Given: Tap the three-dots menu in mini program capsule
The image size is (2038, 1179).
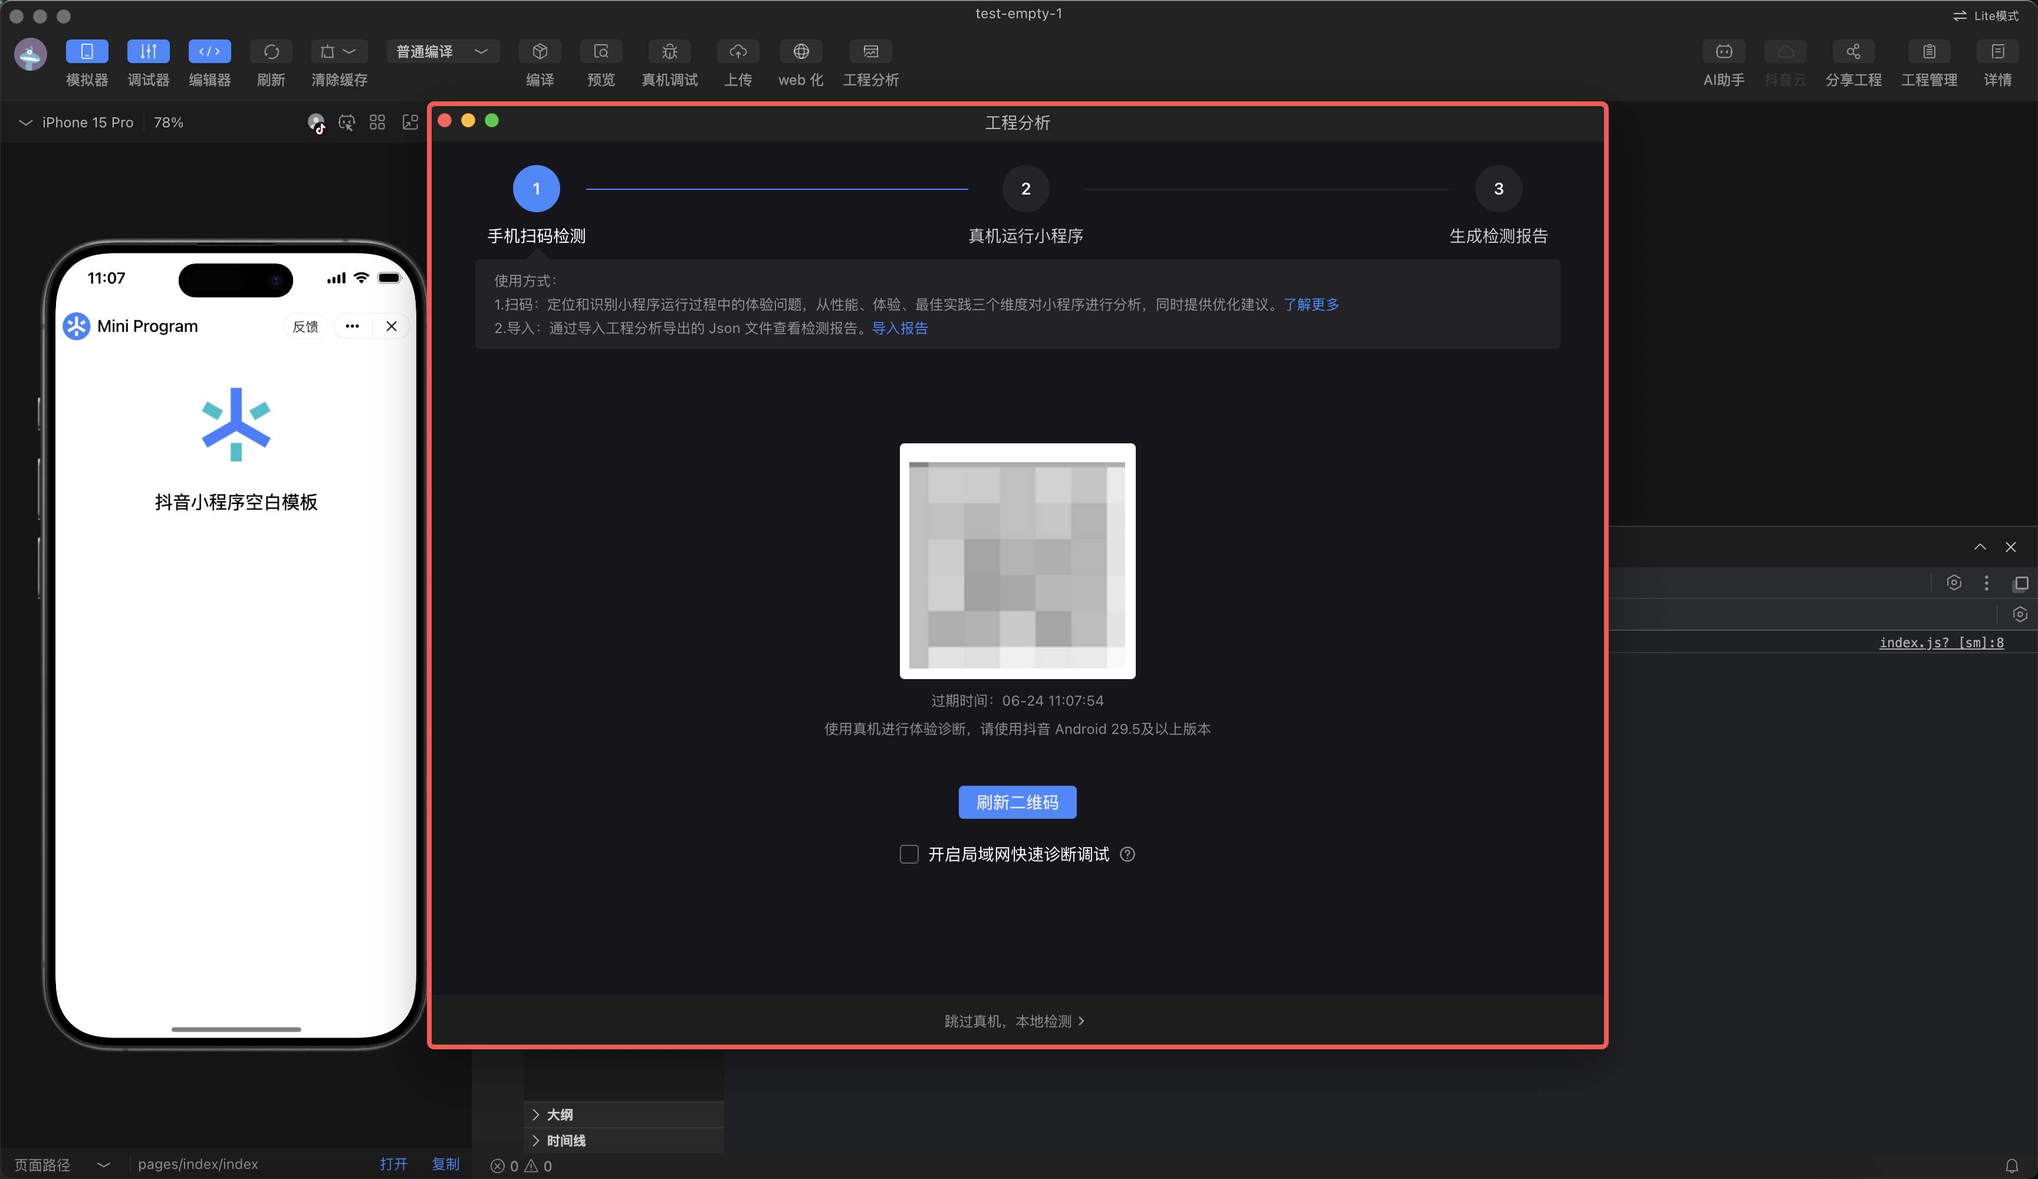Looking at the screenshot, I should [352, 326].
